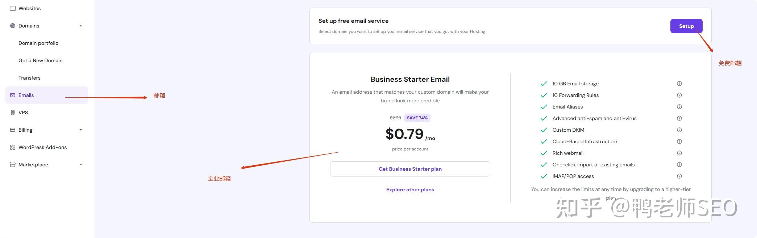Show info for 10 GB Email storage
This screenshot has width=757, height=238.
click(x=679, y=84)
